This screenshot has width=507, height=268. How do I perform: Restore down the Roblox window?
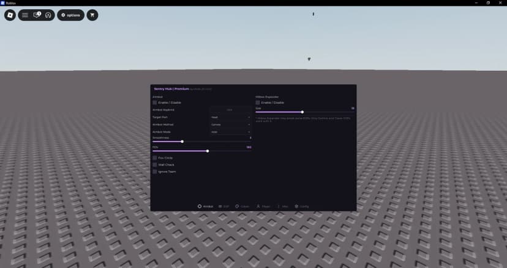[x=488, y=3]
